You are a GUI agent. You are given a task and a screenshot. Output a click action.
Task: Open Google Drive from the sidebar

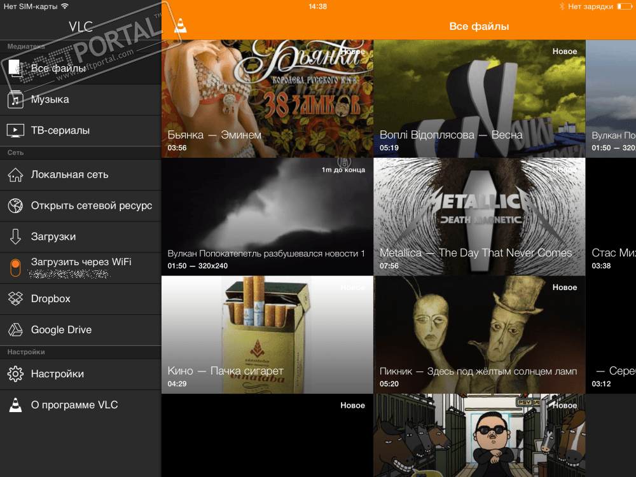81,329
